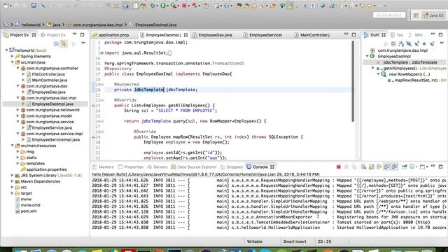Toggle Hide Static Members in Outline toolbar

(416, 43)
